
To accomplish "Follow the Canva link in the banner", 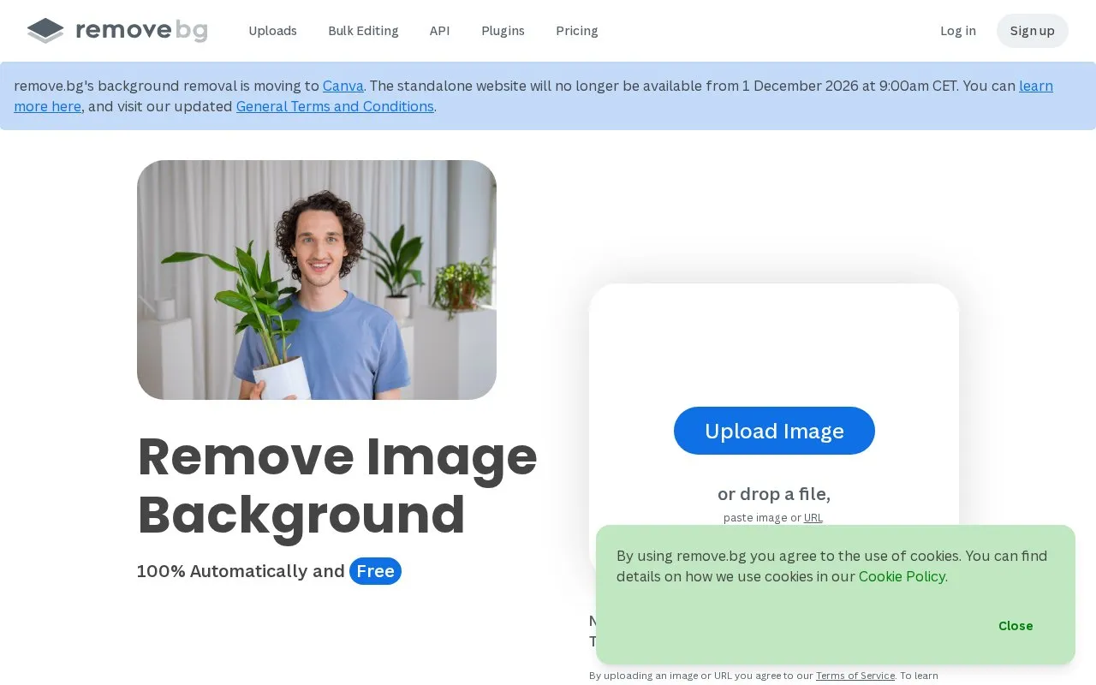I will pyautogui.click(x=343, y=86).
